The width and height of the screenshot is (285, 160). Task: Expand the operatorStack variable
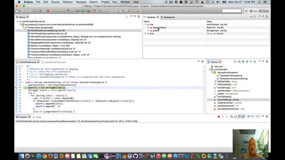tap(148, 28)
